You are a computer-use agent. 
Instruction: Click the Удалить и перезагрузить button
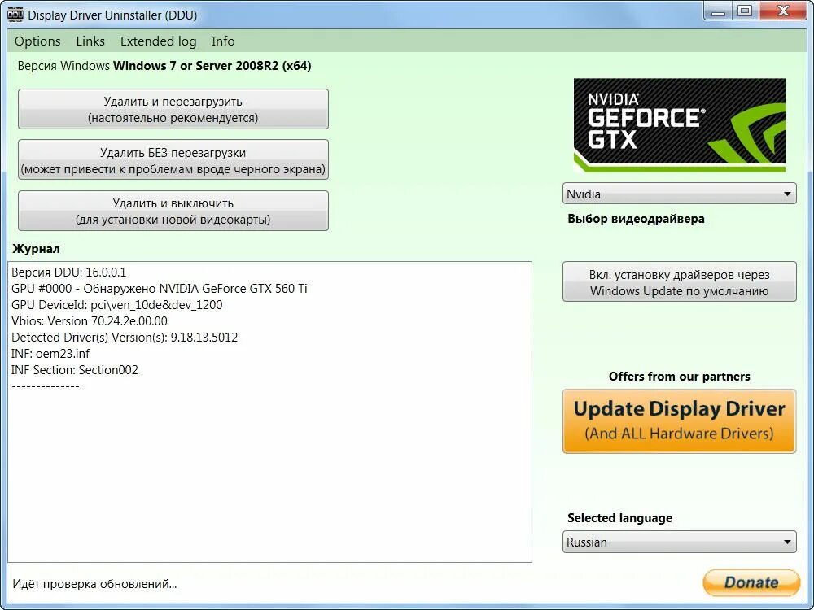pos(173,108)
